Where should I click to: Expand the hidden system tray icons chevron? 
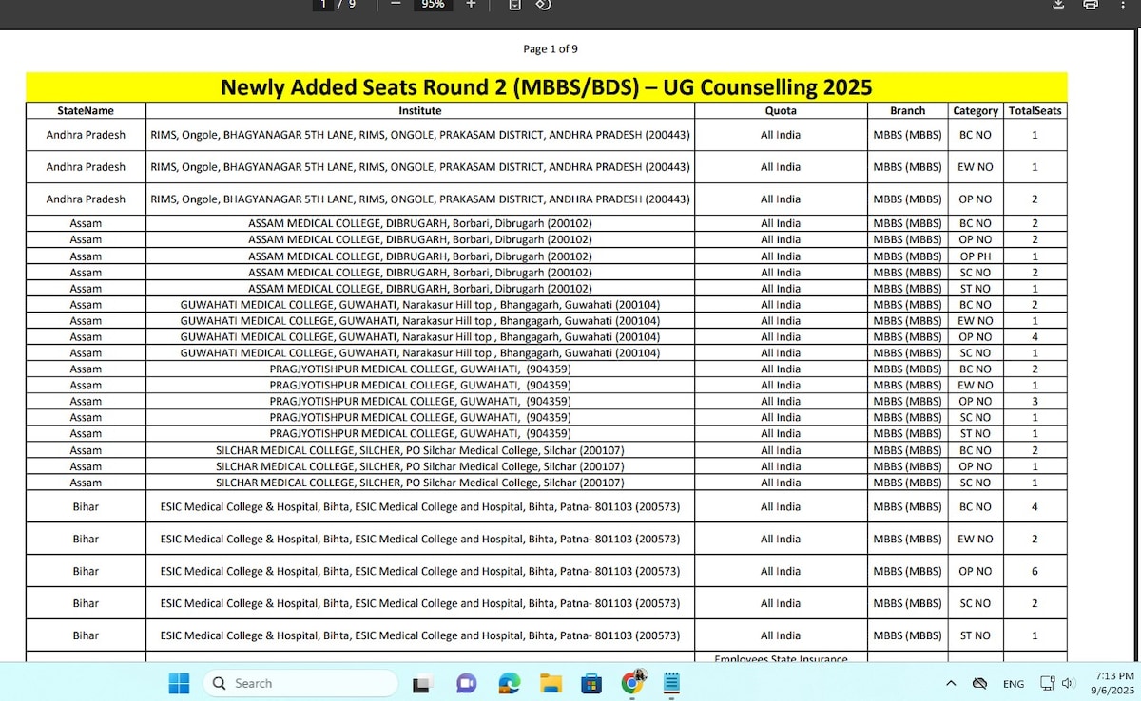[951, 683]
